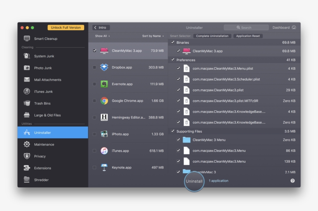Screen dimensions: 318x211
Task: Open the Sort by Name dropdown
Action: tap(153, 36)
